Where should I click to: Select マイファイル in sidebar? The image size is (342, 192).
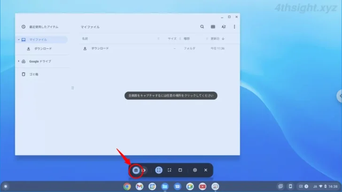coord(42,39)
